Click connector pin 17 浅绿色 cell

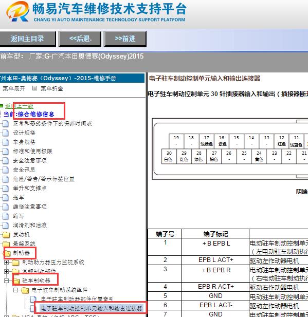point(206,141)
